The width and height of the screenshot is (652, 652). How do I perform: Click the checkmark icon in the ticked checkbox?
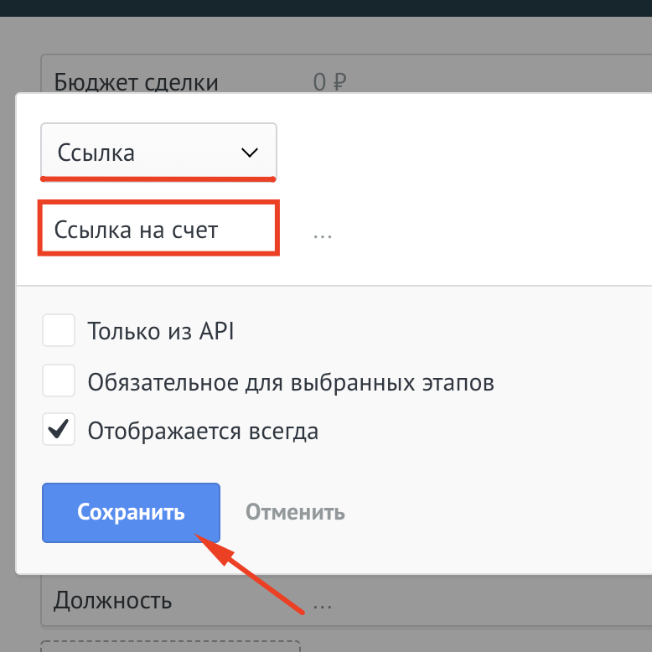coord(59,431)
